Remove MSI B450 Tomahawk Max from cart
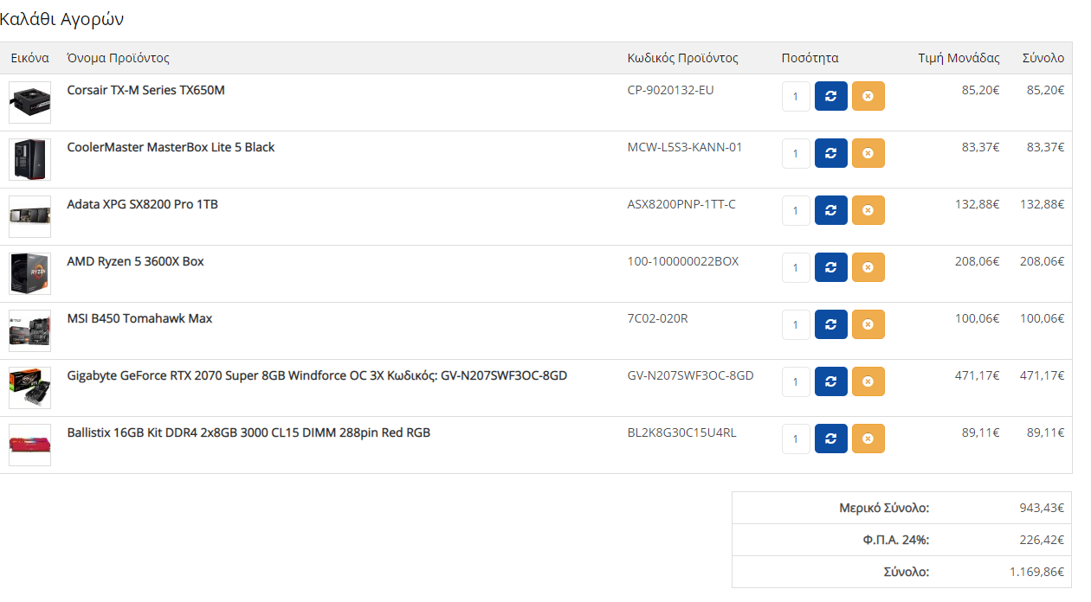 pos(868,324)
